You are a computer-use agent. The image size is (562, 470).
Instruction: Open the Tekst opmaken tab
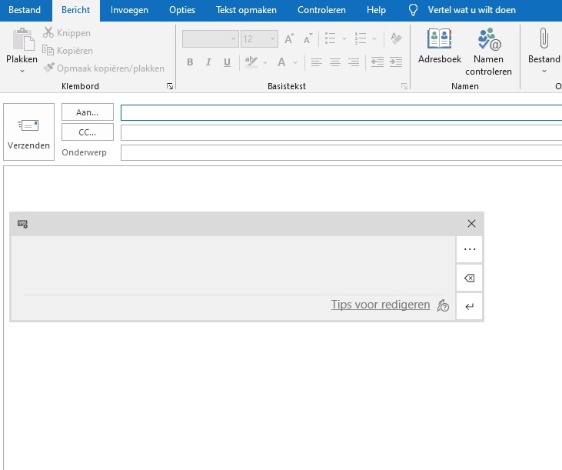[246, 10]
